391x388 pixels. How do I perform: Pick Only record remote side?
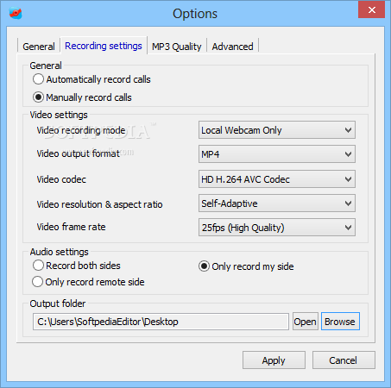[88, 282]
